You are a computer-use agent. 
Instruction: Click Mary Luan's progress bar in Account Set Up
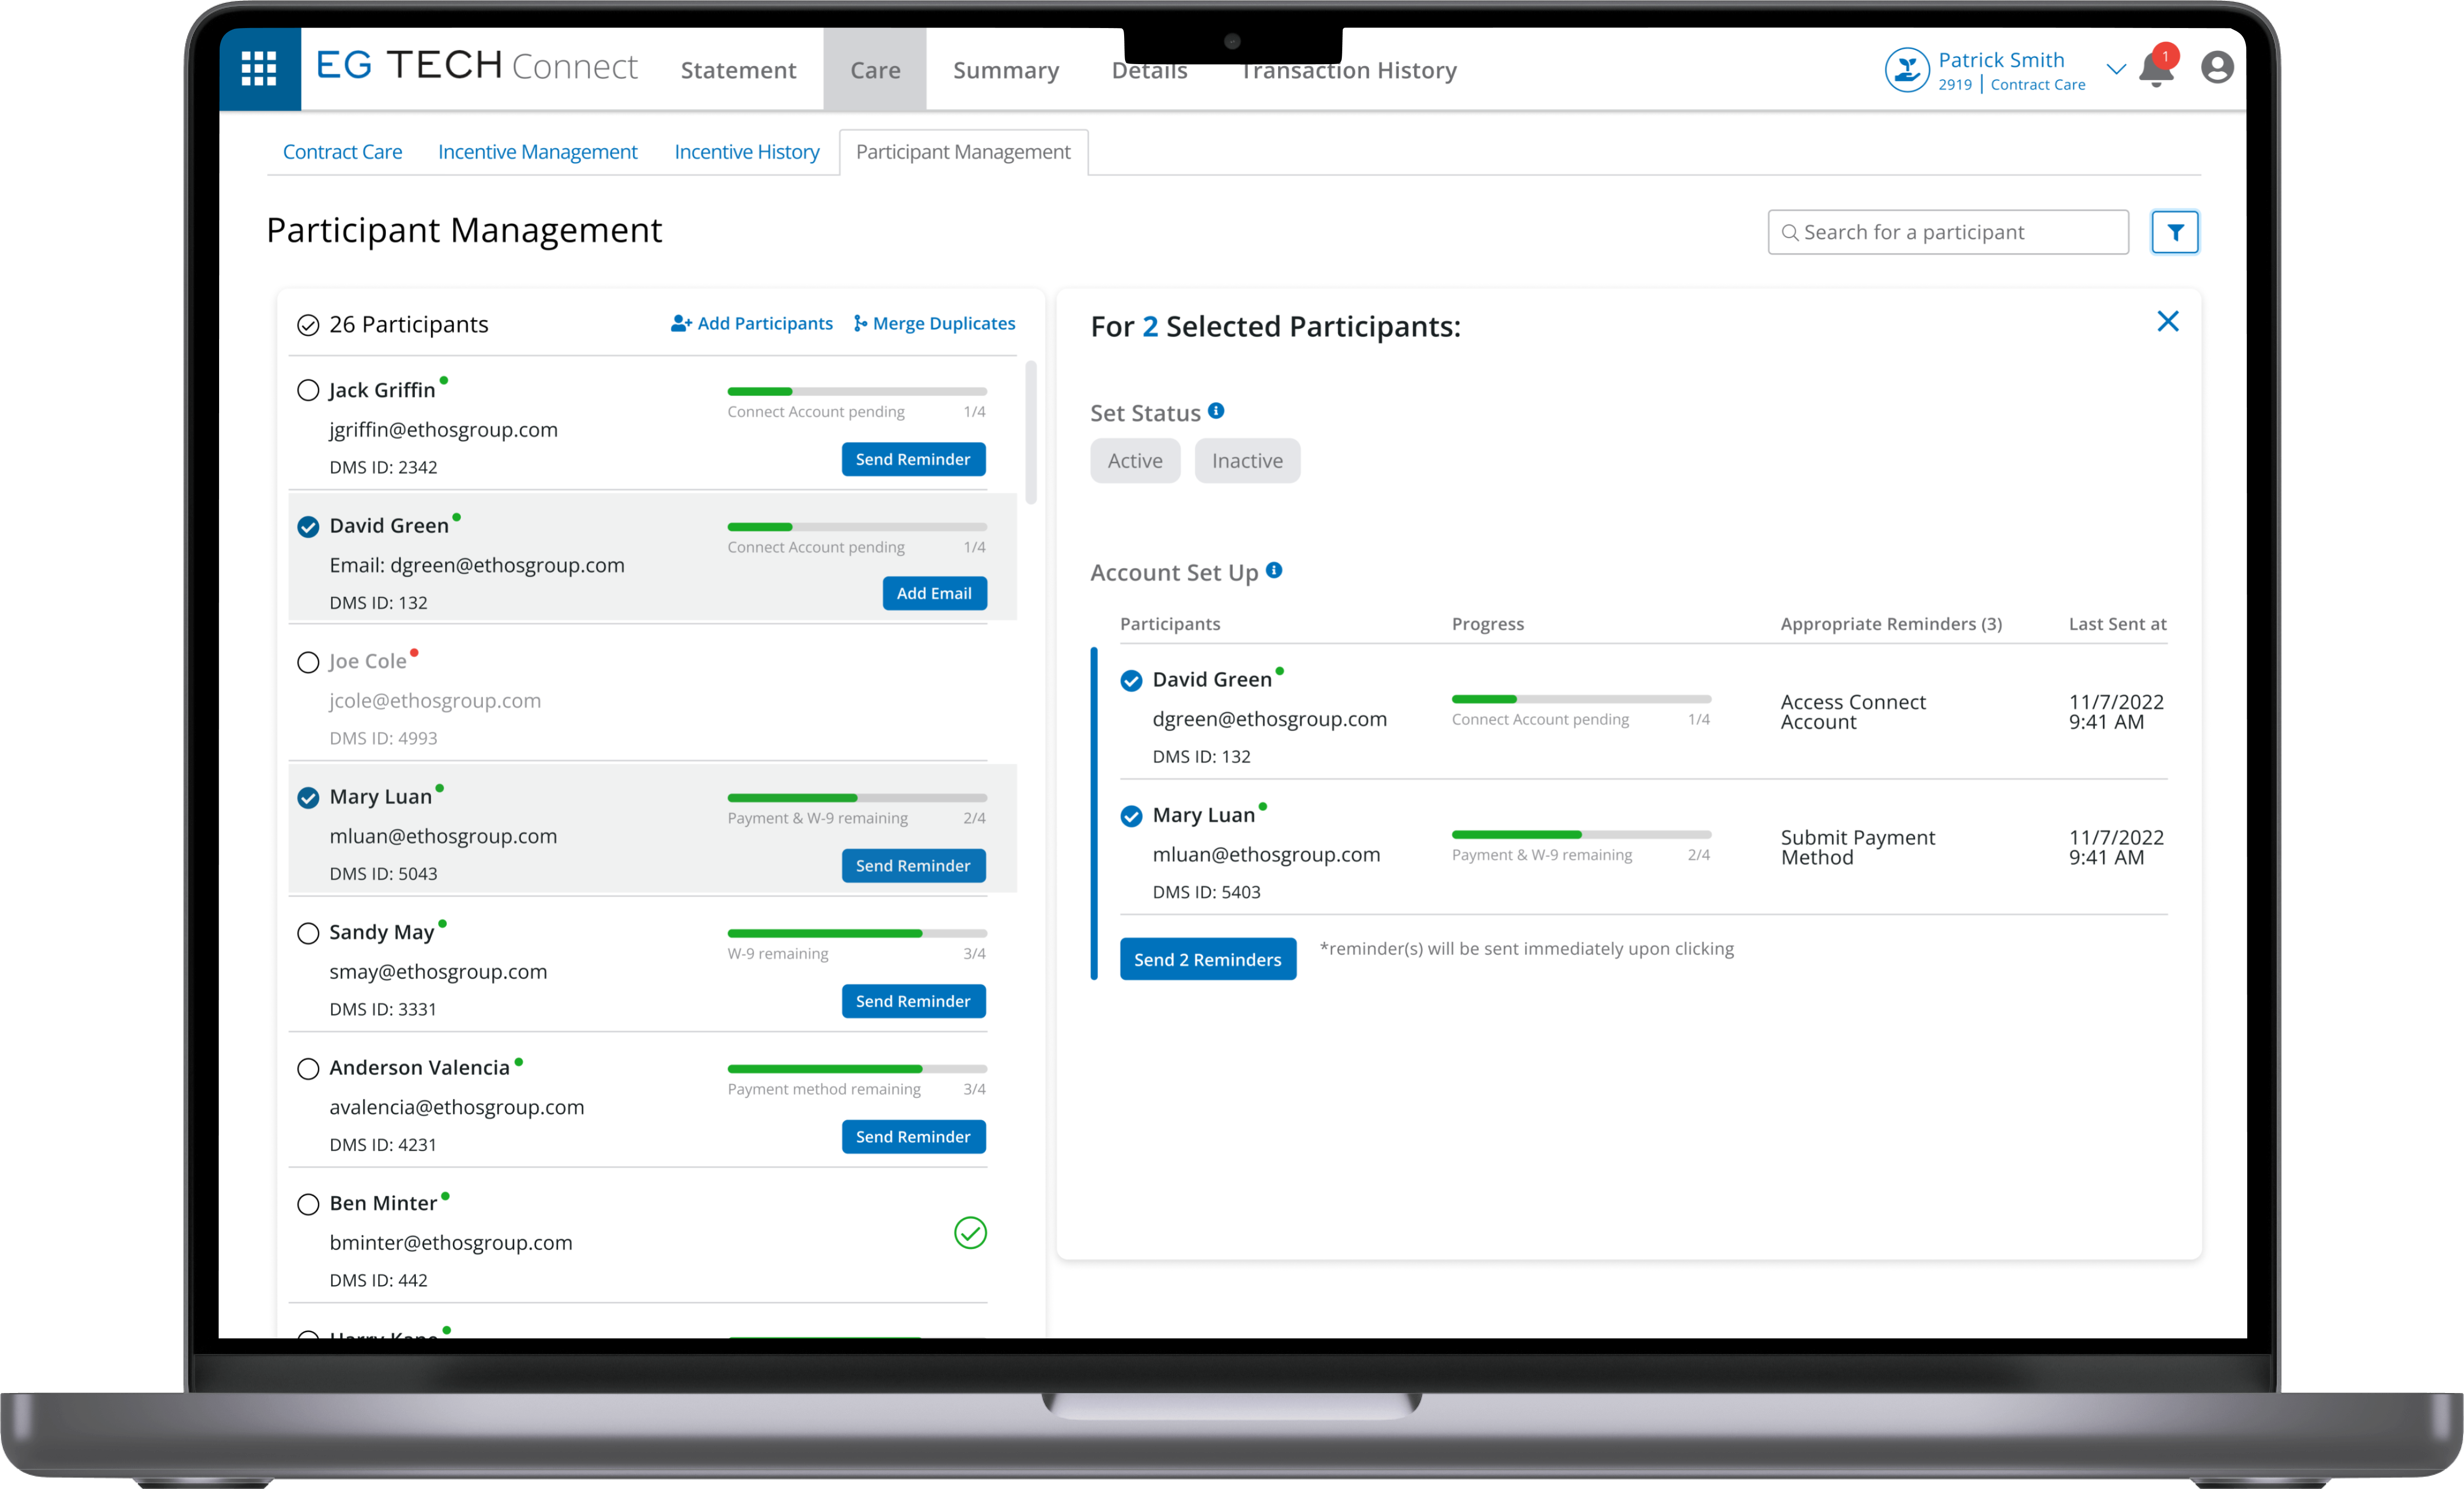click(1581, 834)
